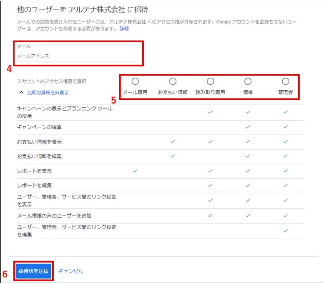
Task: Click the メールアドレス input field
Action: 77,56
